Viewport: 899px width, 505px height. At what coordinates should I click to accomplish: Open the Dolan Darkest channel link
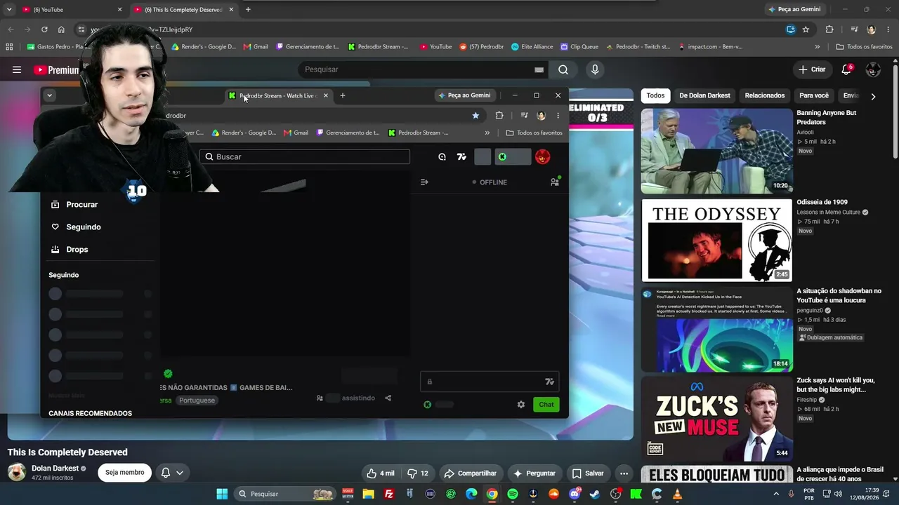tap(55, 468)
